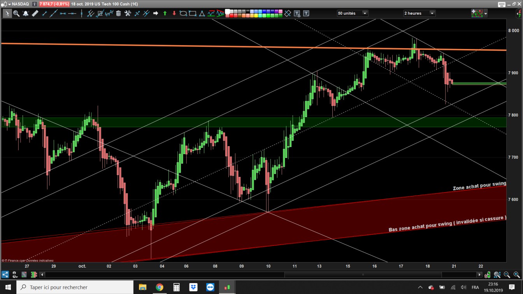Show hidden system tray icons
The image size is (523, 294).
[420, 287]
